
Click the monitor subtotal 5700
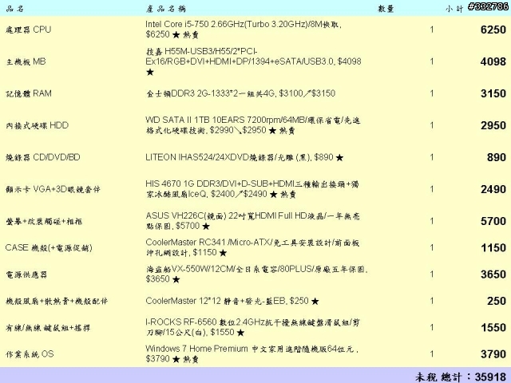493,221
